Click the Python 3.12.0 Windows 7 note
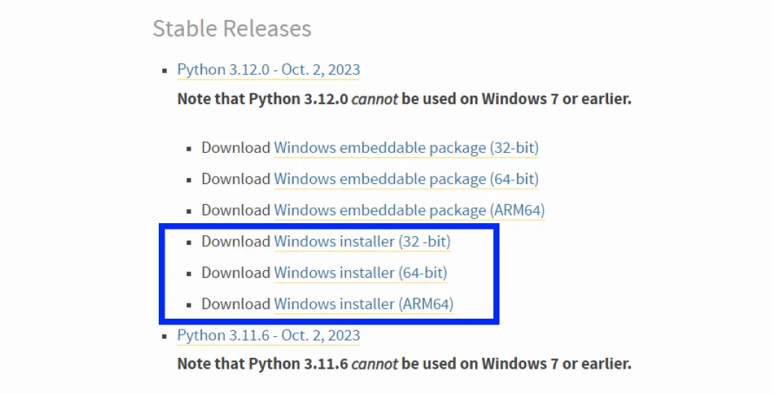Viewport: 772px width, 394px height. pos(404,98)
